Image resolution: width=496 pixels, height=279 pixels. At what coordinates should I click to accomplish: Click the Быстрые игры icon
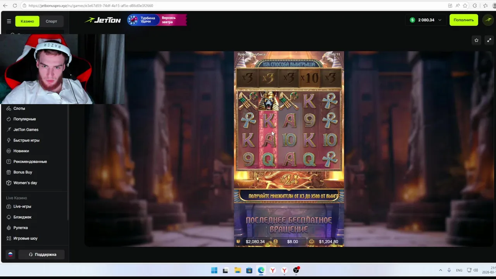point(9,140)
